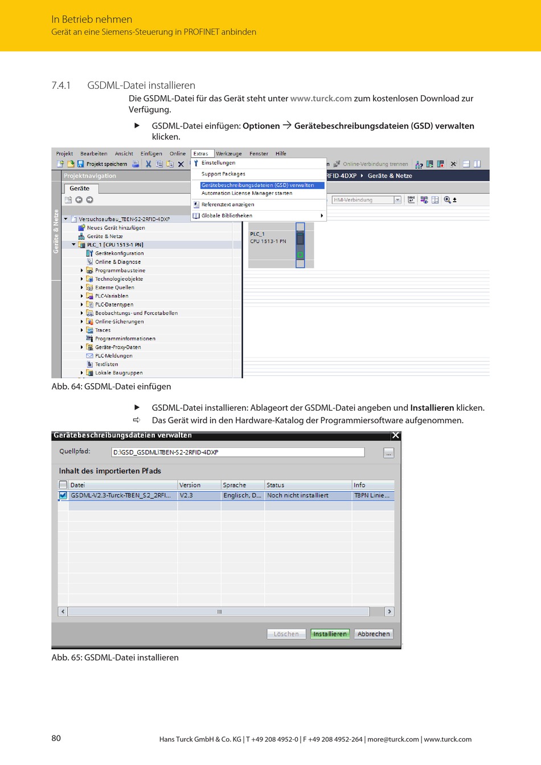Image resolution: width=541 pixels, height=765 pixels.
Task: Click the Gerätekonfiguration tree icon
Action: [89, 253]
